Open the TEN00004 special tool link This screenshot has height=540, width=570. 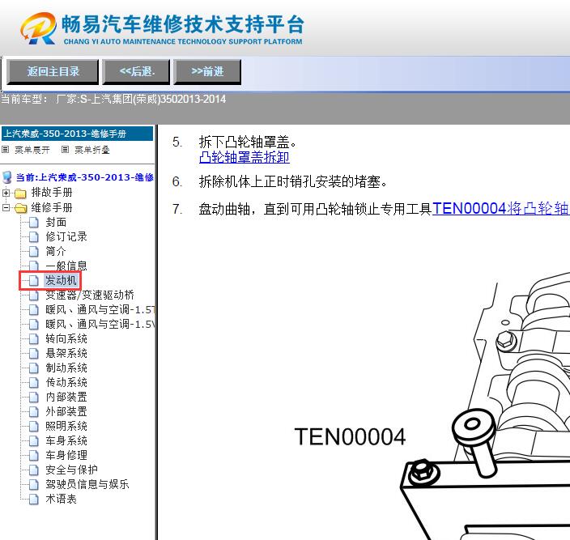[x=501, y=209]
